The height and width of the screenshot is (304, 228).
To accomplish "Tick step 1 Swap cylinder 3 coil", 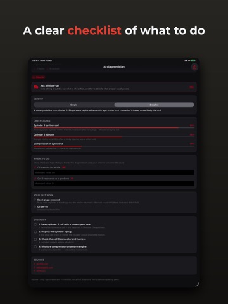I will (x=35, y=224).
